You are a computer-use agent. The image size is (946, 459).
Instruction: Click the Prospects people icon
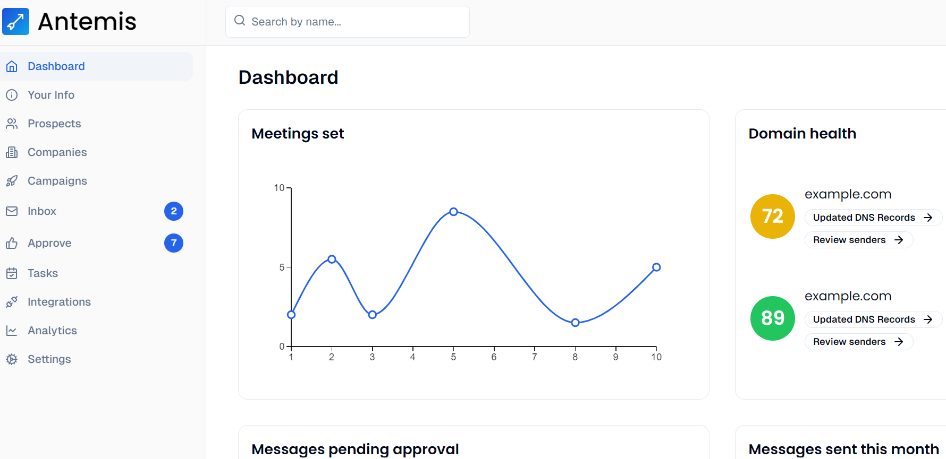pos(12,124)
